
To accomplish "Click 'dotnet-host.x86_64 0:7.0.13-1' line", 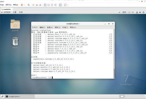I will point(48,65).
